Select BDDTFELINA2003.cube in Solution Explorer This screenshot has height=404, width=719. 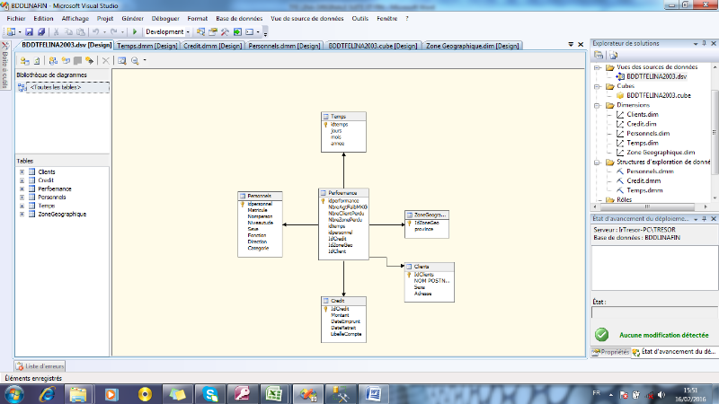point(658,95)
